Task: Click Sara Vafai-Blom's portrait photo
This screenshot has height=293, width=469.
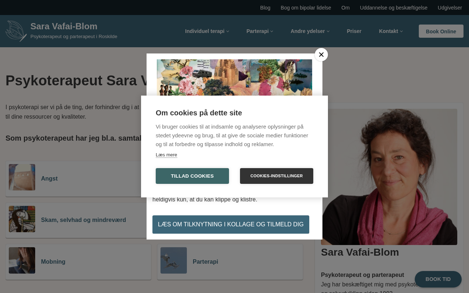Action: coord(389,177)
